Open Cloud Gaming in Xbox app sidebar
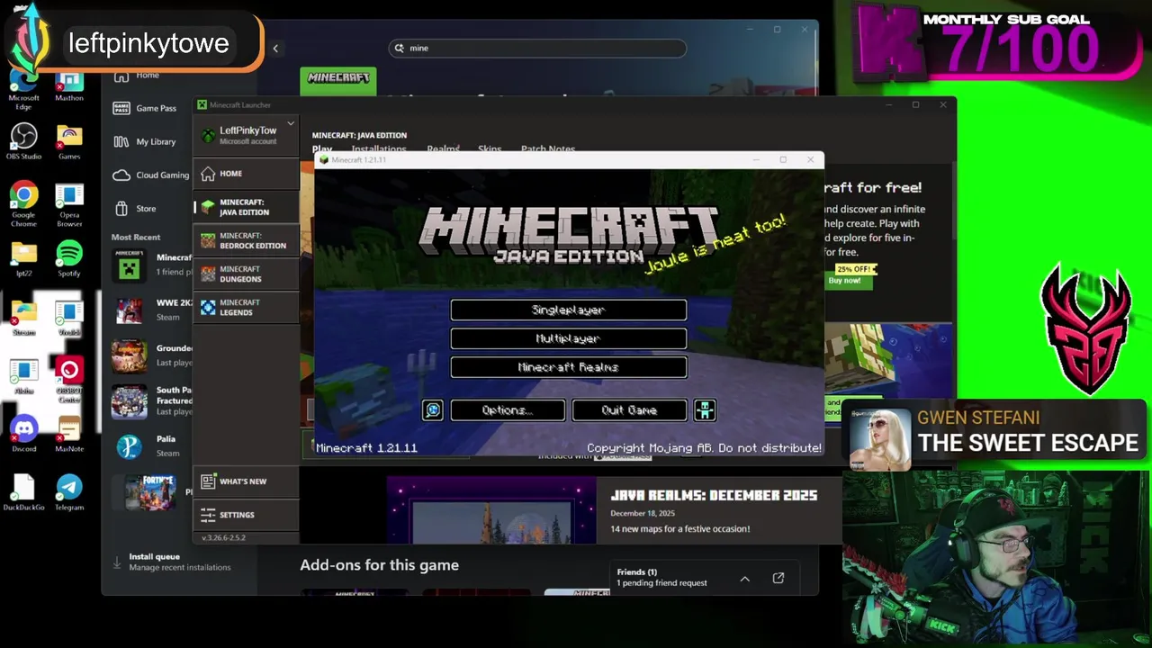The height and width of the screenshot is (648, 1152). pos(150,175)
